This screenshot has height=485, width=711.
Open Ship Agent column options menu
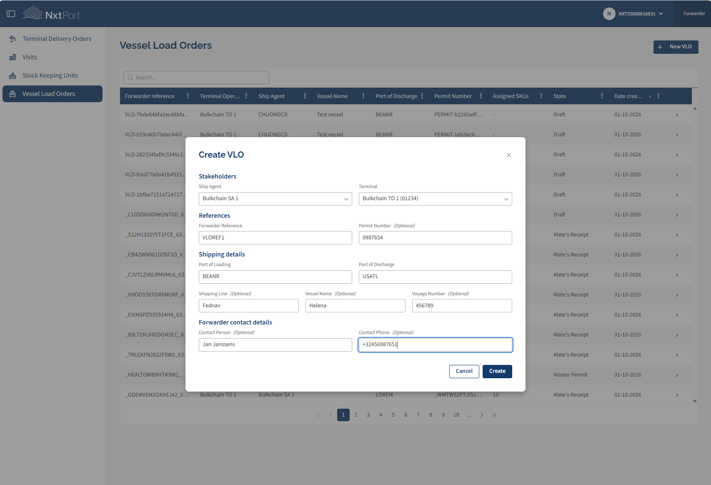[305, 96]
